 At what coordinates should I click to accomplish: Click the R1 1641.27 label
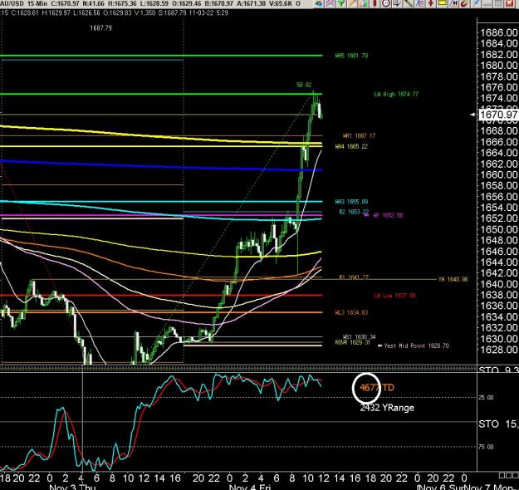[354, 277]
